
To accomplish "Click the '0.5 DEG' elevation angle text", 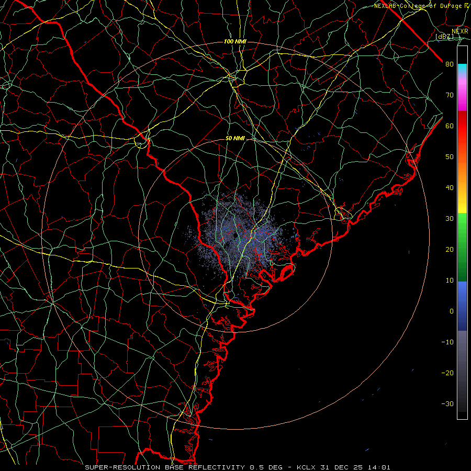I will click(266, 467).
